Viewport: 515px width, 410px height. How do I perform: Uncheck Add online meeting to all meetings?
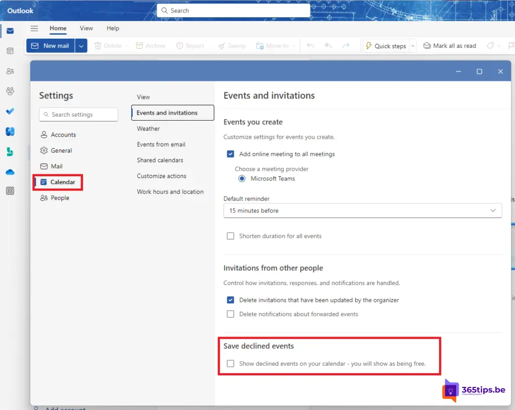[x=230, y=154]
